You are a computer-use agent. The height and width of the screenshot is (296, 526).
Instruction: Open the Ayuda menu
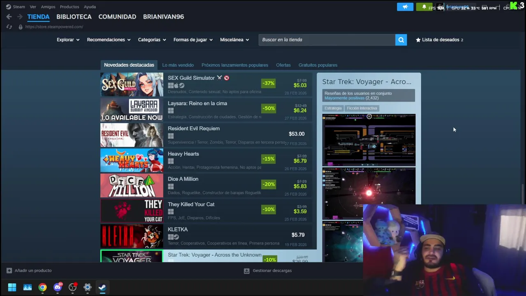point(90,7)
